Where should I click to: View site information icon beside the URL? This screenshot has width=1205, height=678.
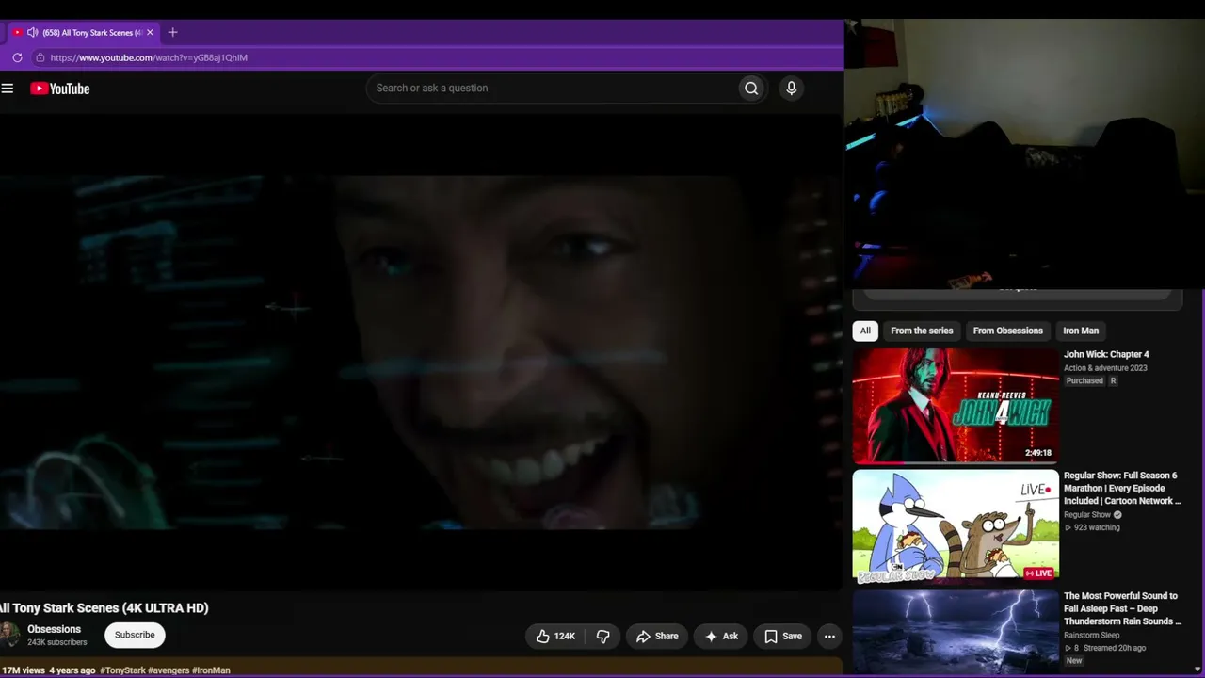point(40,57)
